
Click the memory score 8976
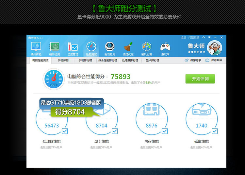coord(152,126)
